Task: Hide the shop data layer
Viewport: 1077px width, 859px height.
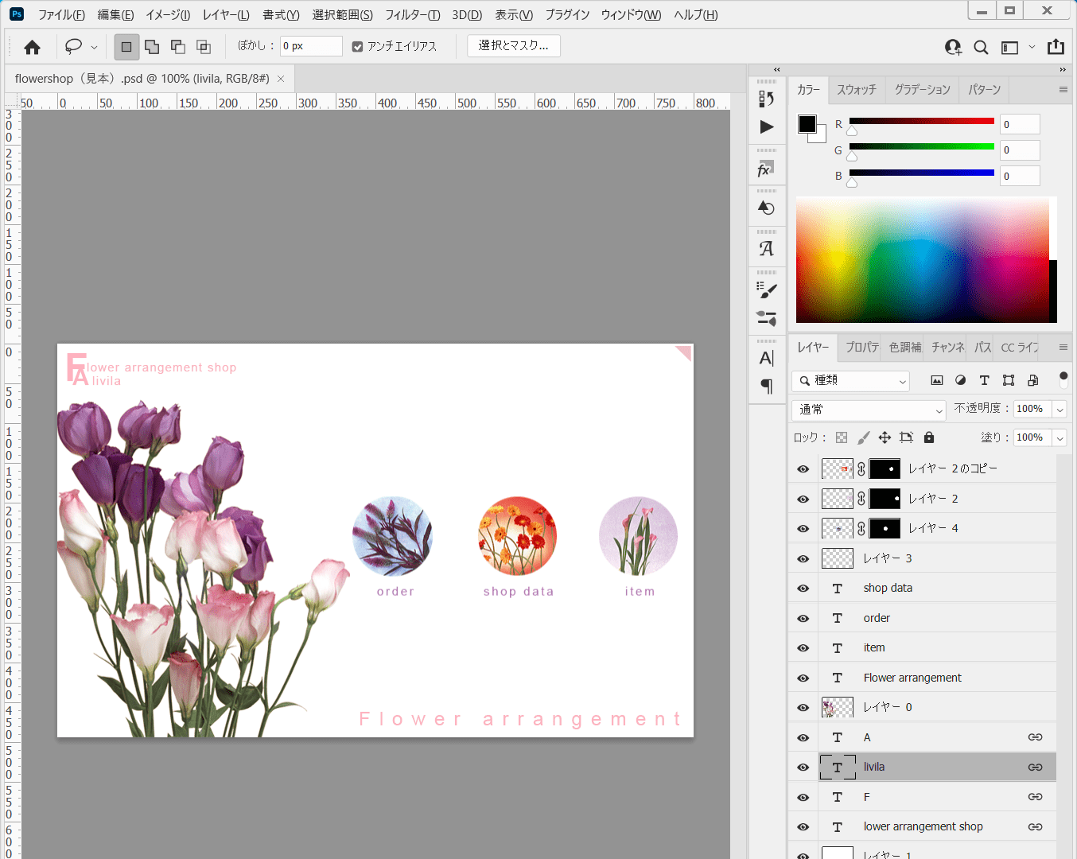Action: coord(803,589)
